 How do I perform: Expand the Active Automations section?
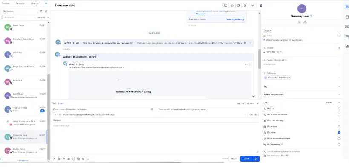tap(339, 95)
